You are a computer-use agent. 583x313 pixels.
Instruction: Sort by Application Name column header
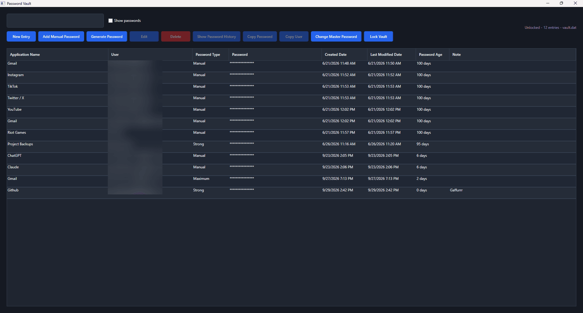(x=57, y=55)
